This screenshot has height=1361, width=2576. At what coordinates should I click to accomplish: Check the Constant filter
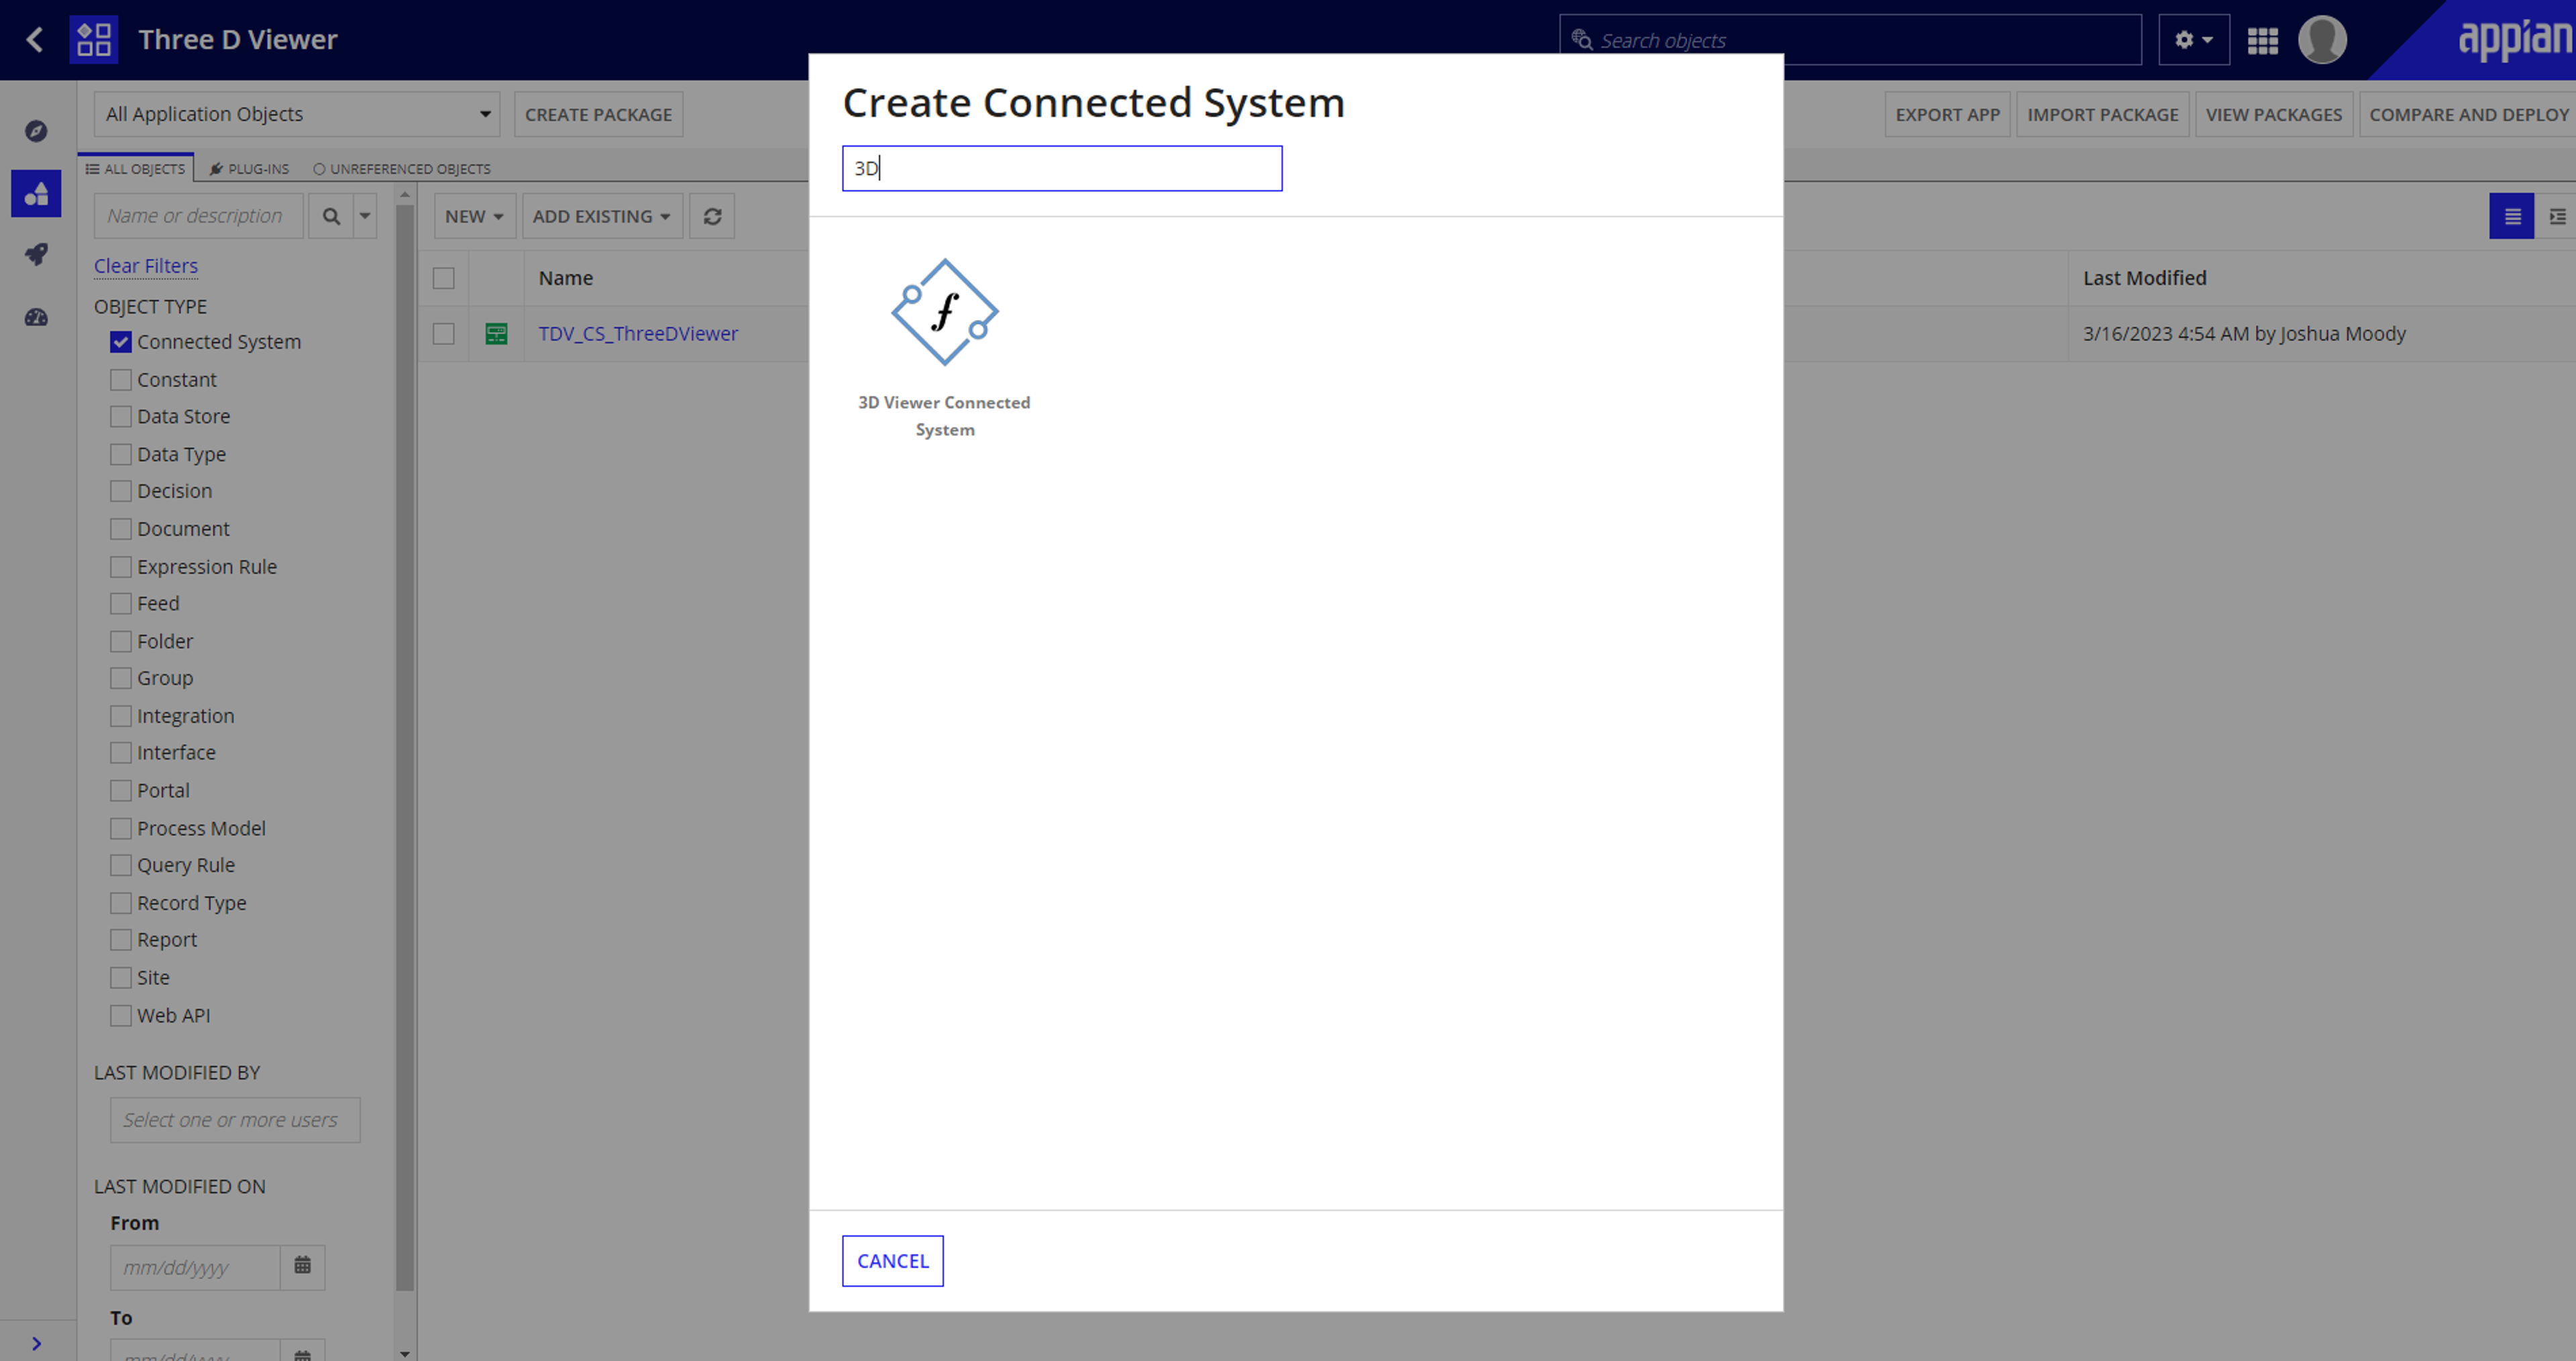pyautogui.click(x=121, y=380)
